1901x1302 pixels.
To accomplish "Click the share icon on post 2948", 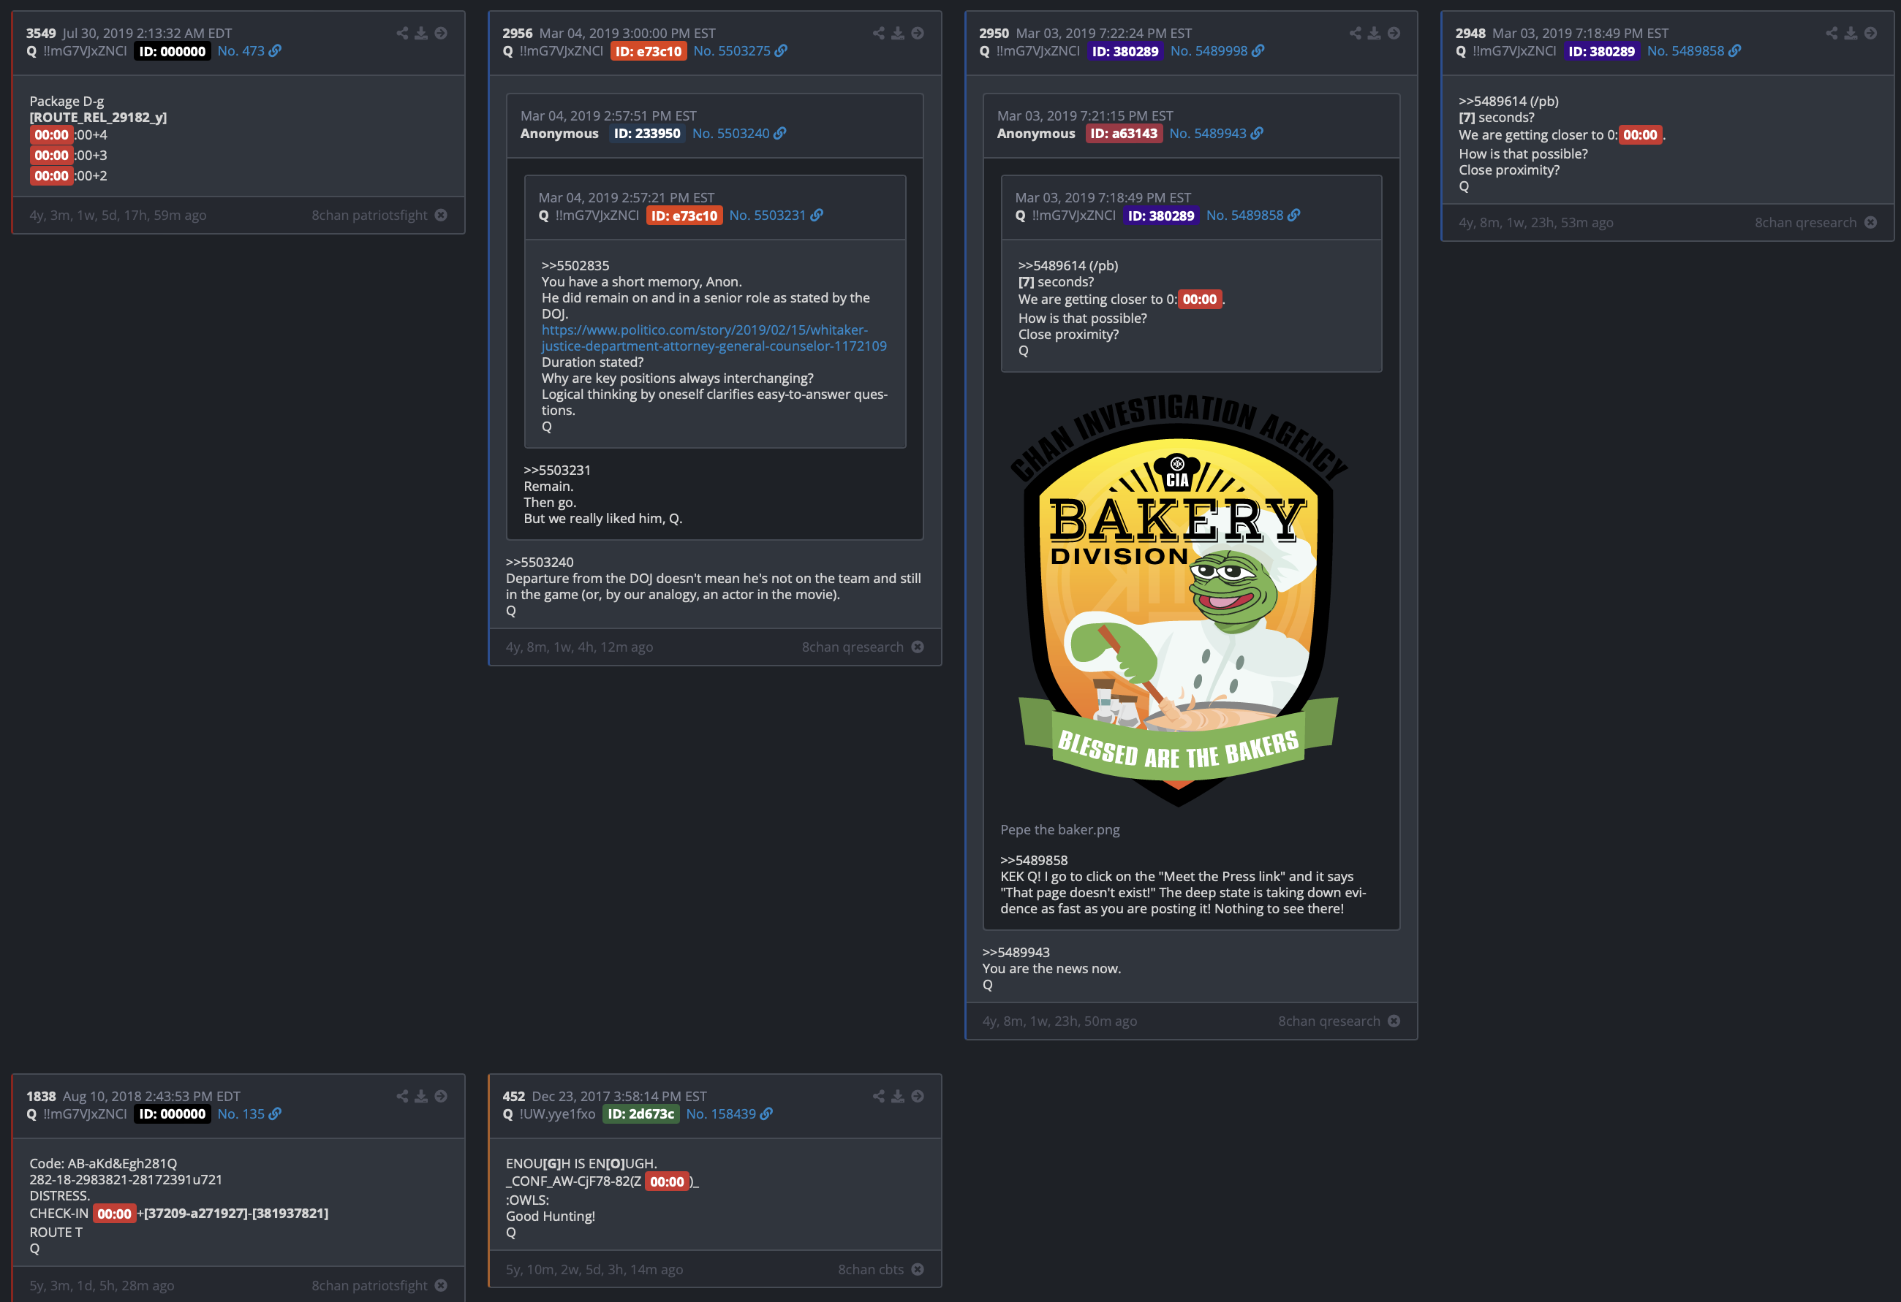I will coord(1832,34).
